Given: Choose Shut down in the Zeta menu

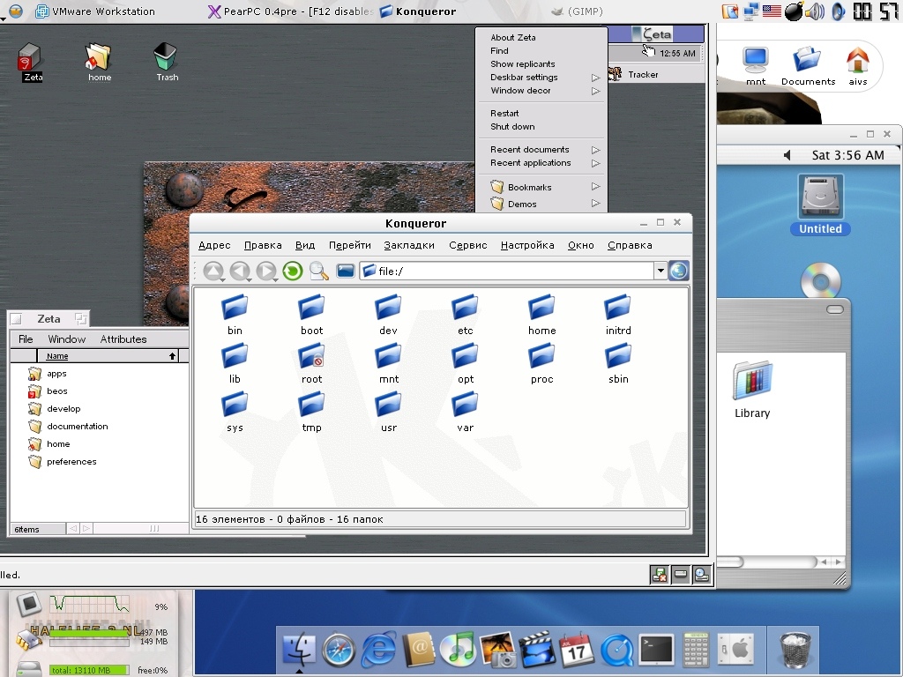Looking at the screenshot, I should click(x=512, y=127).
